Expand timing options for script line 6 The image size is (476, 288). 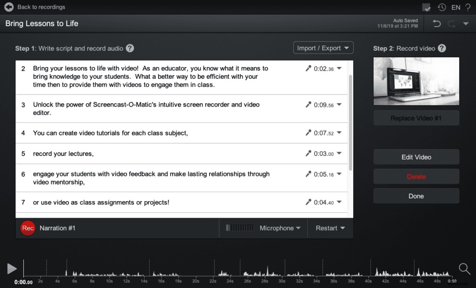[338, 174]
